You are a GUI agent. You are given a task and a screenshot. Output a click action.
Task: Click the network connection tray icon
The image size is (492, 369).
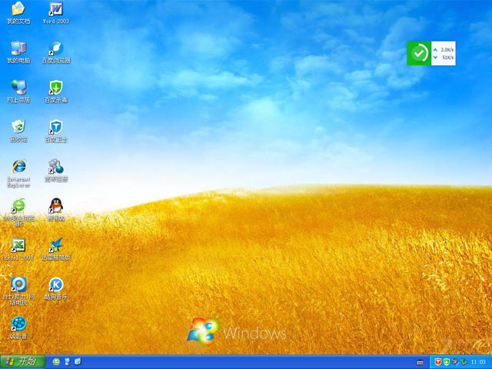[x=464, y=362]
